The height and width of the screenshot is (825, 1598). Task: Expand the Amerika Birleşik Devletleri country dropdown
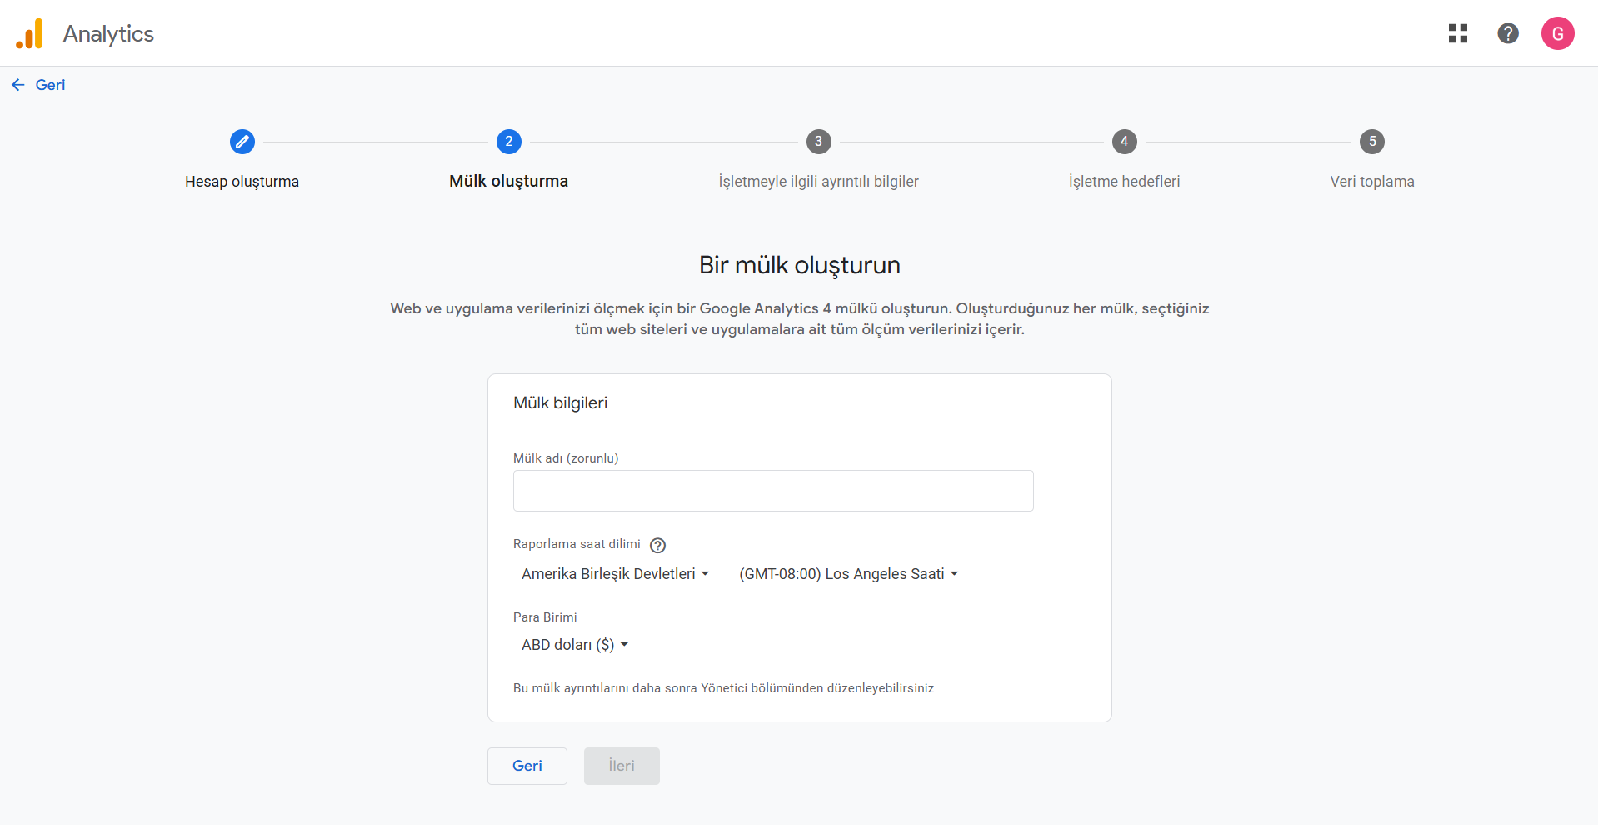pyautogui.click(x=615, y=574)
